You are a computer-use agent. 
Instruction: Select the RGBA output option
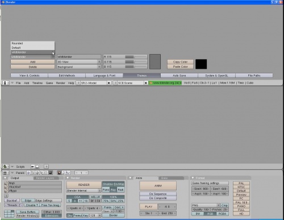222,214
